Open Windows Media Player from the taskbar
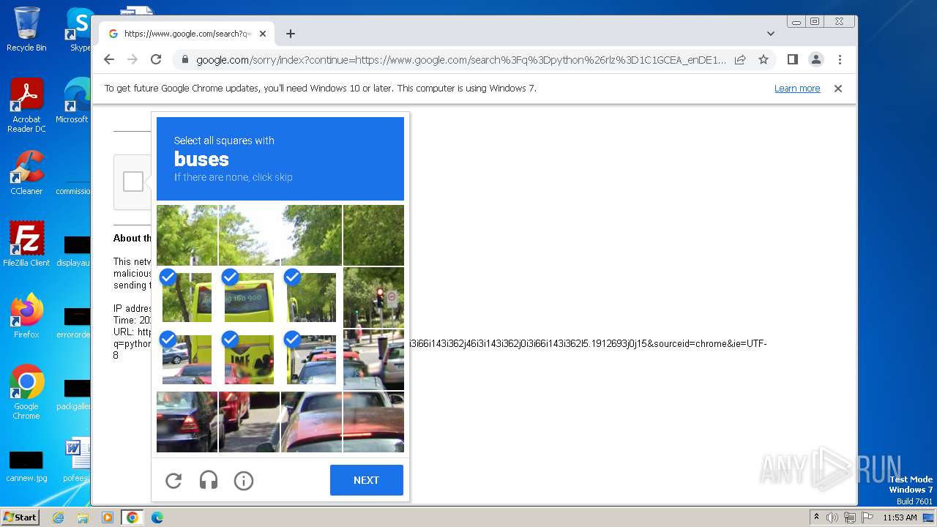The image size is (937, 527). pyautogui.click(x=108, y=517)
